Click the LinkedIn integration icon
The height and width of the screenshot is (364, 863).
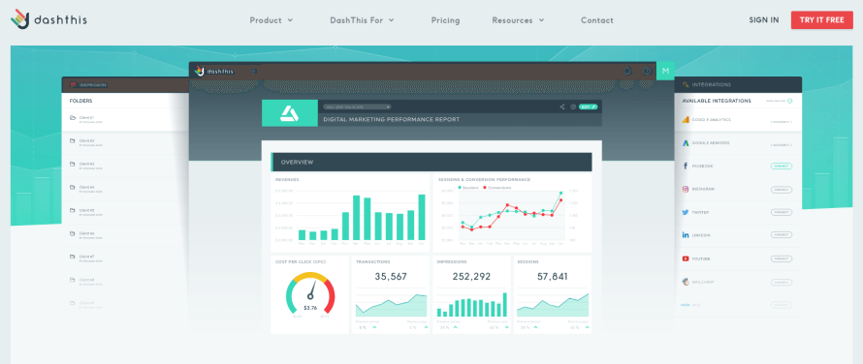click(x=686, y=235)
